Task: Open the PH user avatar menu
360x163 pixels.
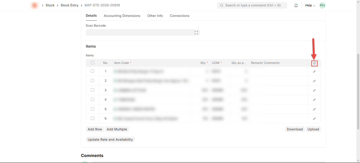Action: click(x=322, y=6)
